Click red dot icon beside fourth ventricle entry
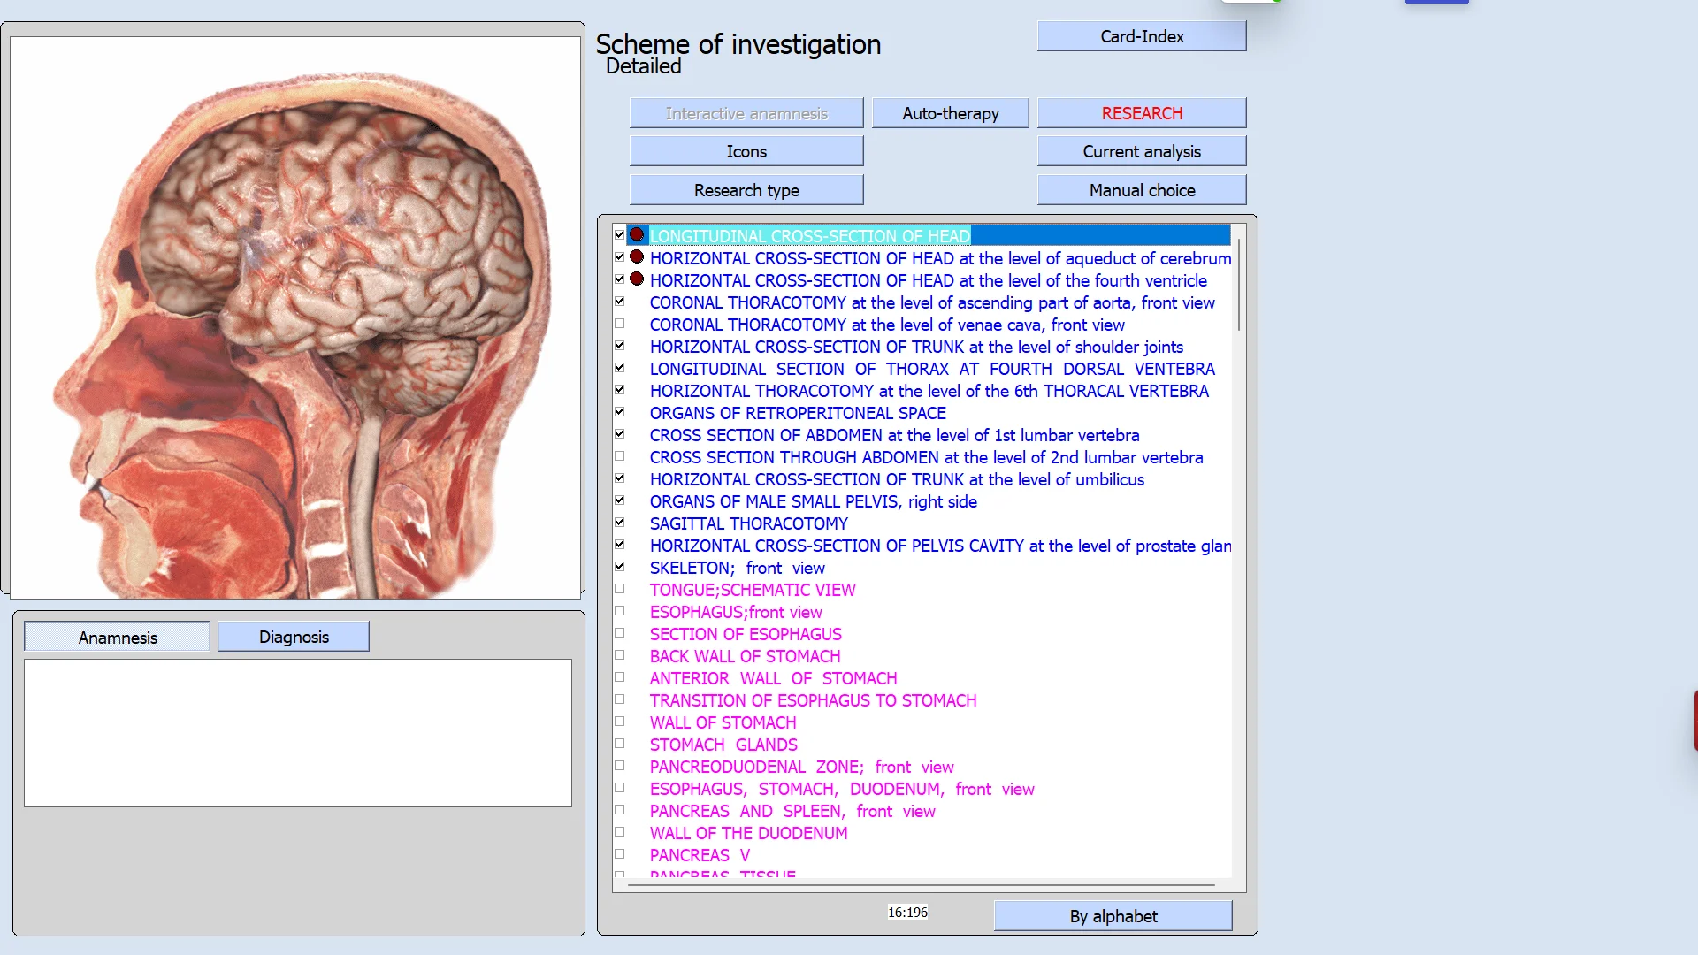The width and height of the screenshot is (1698, 955). pyautogui.click(x=637, y=279)
